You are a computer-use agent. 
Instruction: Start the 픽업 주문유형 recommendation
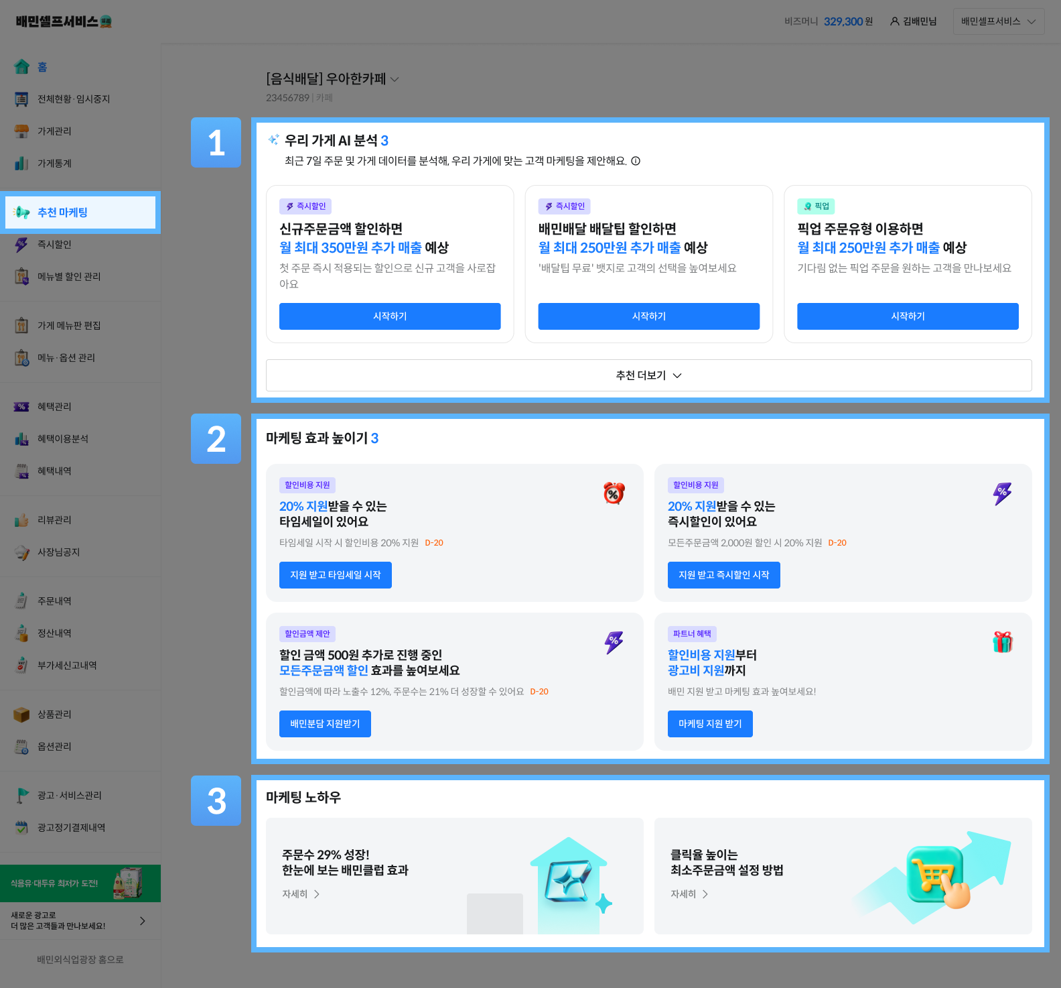pyautogui.click(x=908, y=316)
